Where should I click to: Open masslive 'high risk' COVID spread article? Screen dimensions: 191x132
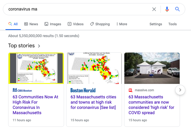point(151,105)
